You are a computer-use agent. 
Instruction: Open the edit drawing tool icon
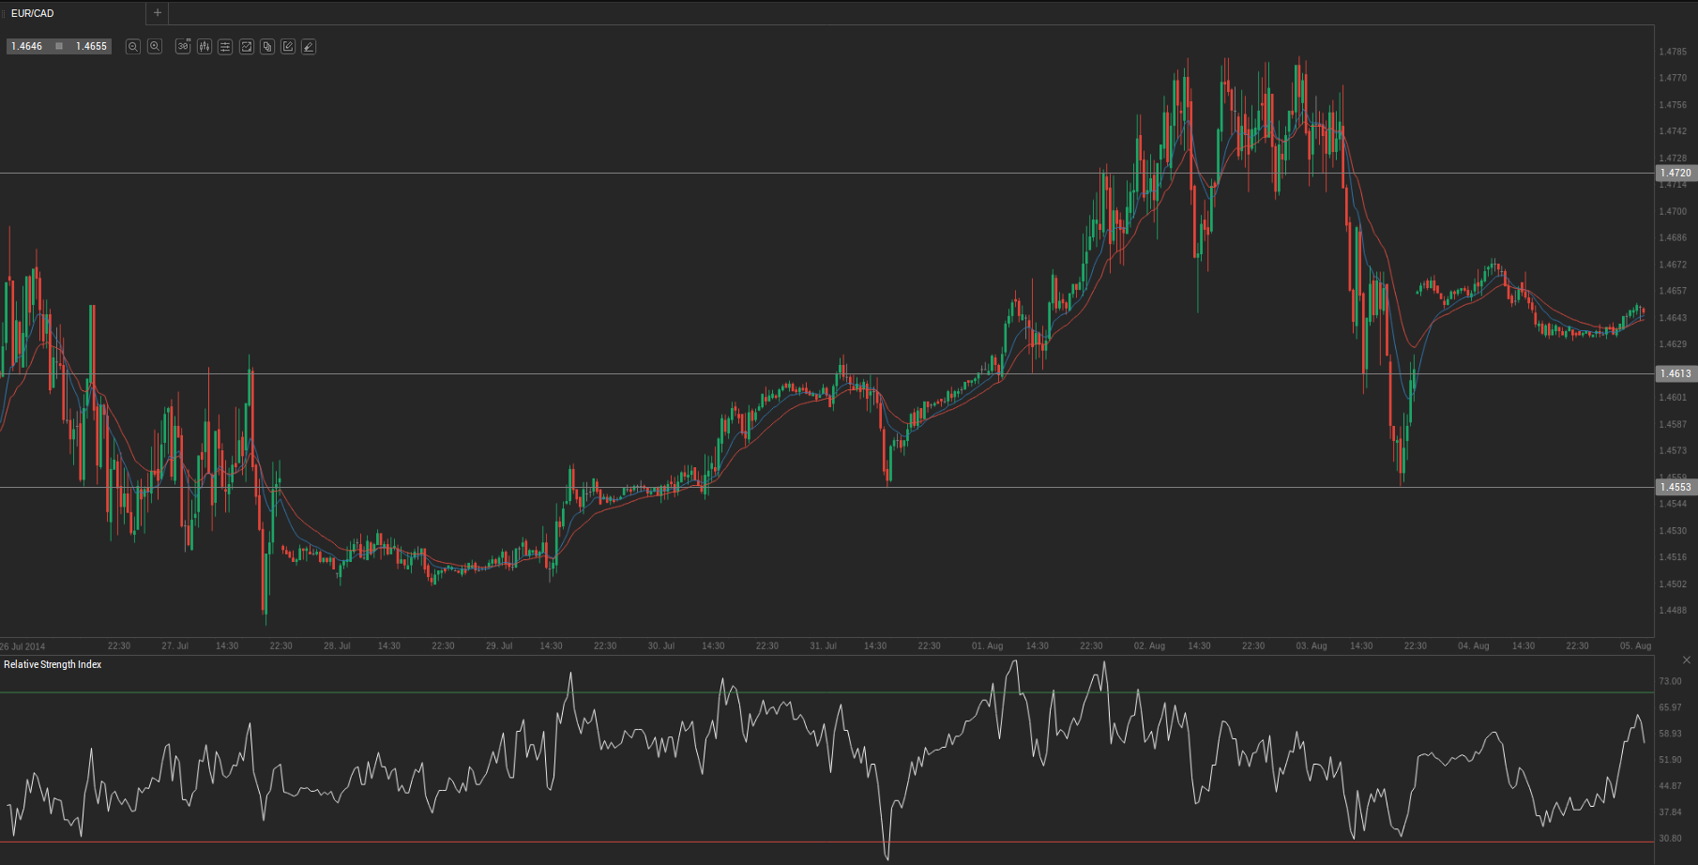point(288,47)
